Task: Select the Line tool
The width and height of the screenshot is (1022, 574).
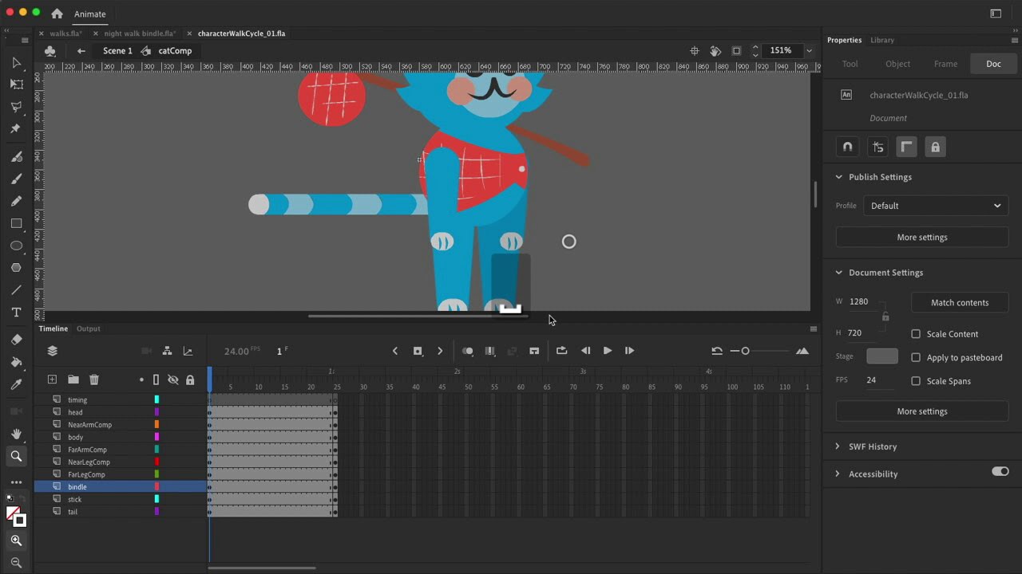Action: [16, 290]
